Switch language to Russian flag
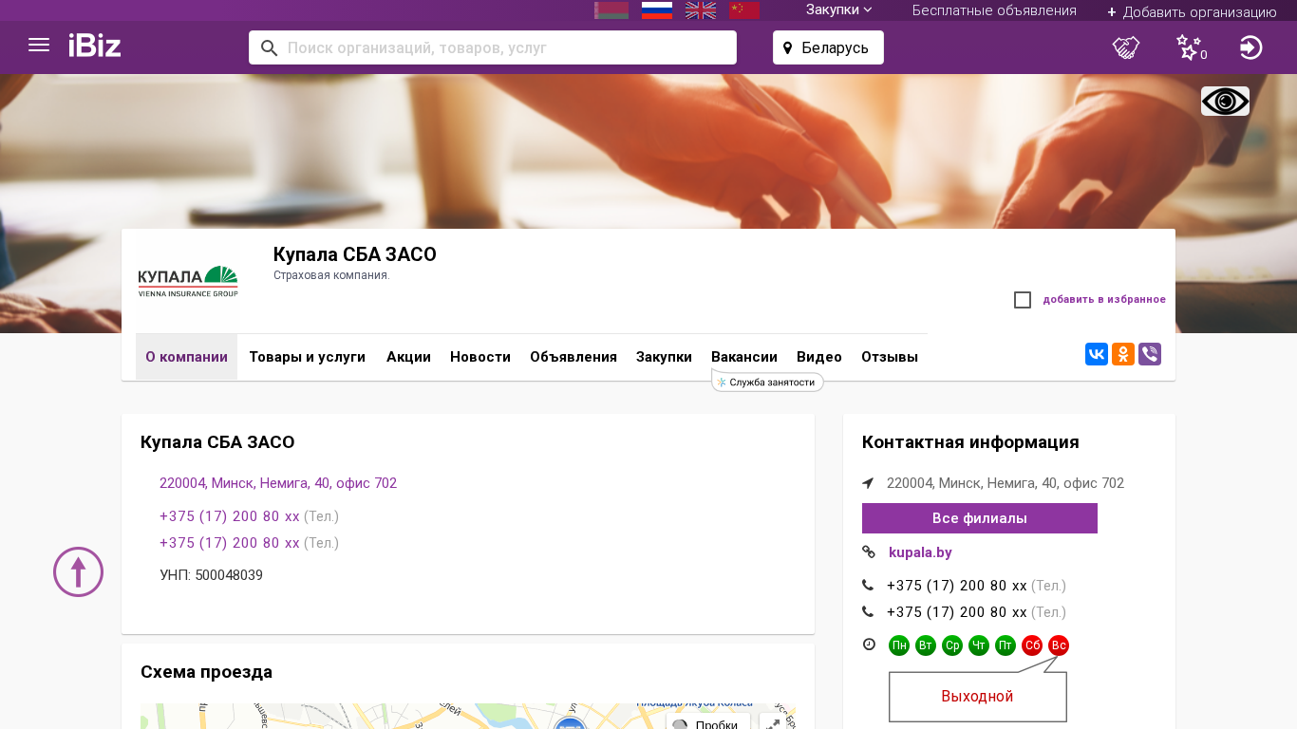 [657, 10]
